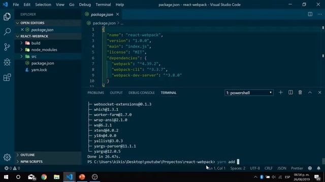Expand the NPM Scripts section
This screenshot has height=182, width=325.
click(x=48, y=162)
